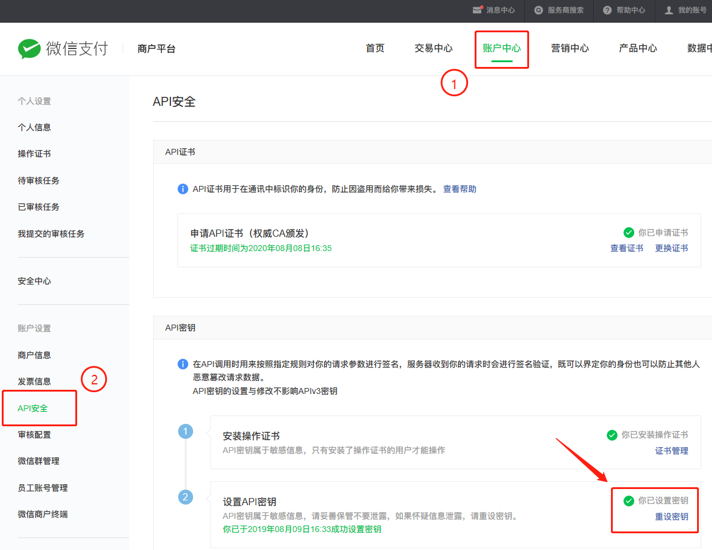Switch to 交易中心 tab
This screenshot has width=712, height=550.
[433, 48]
